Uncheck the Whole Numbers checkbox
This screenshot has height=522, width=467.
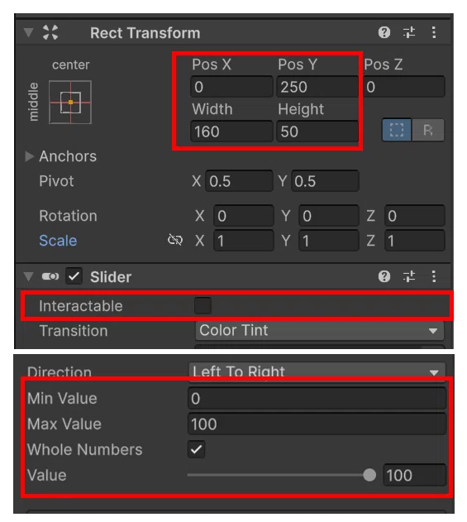click(196, 449)
